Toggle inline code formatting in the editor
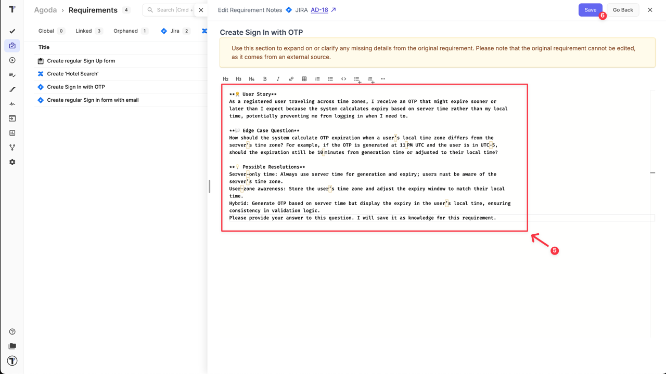This screenshot has width=666, height=374. click(x=343, y=78)
